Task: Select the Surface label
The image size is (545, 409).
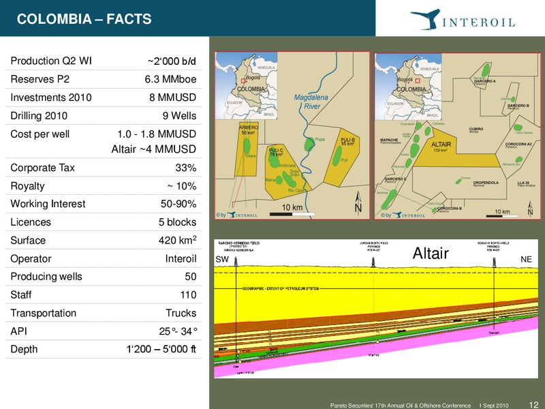Action: (28, 241)
